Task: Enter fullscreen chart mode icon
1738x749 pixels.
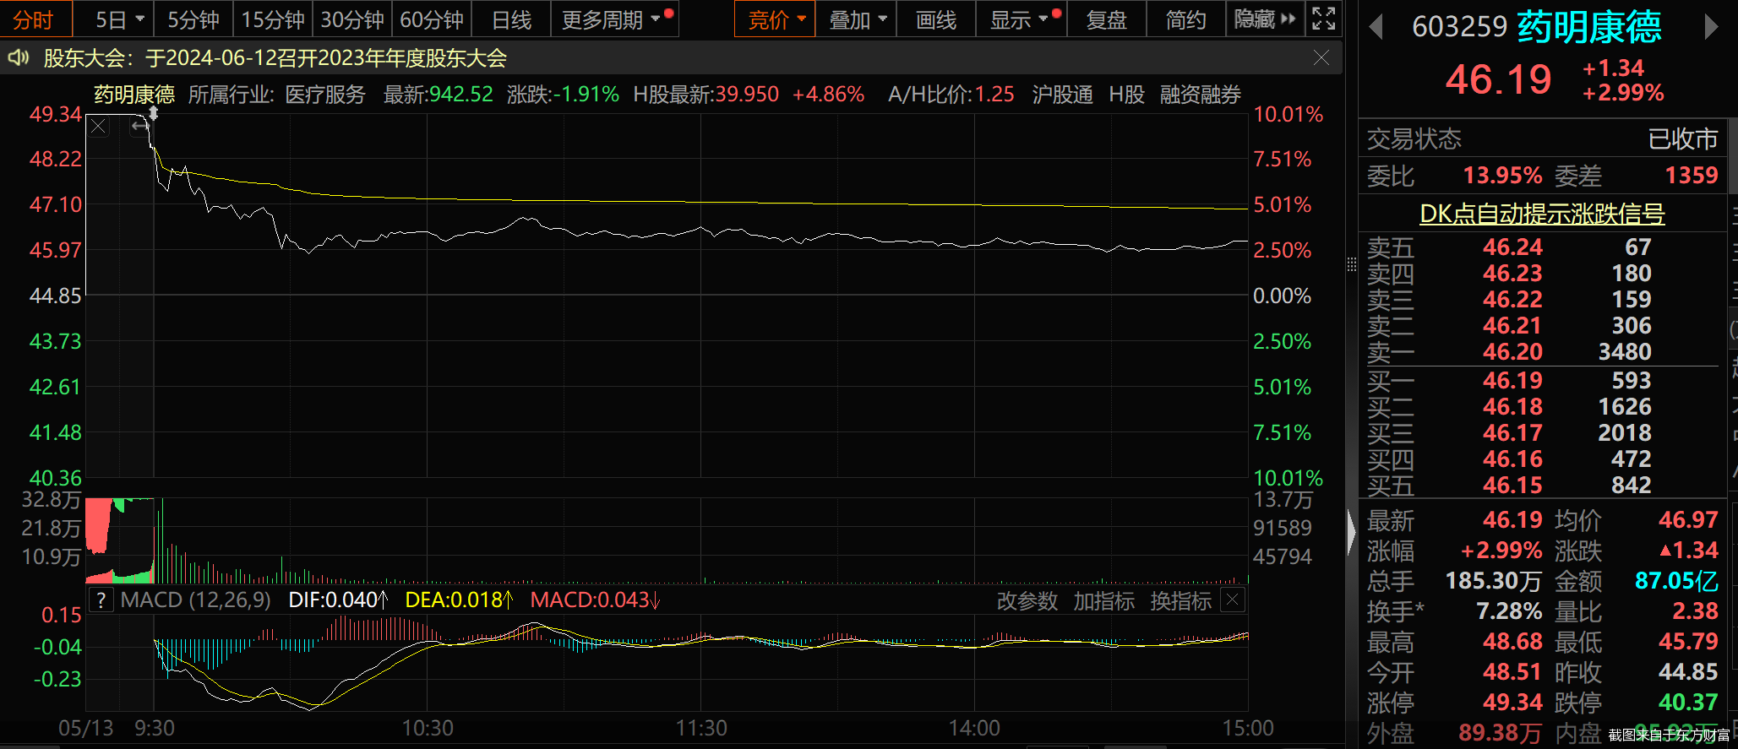Action: [x=1324, y=19]
